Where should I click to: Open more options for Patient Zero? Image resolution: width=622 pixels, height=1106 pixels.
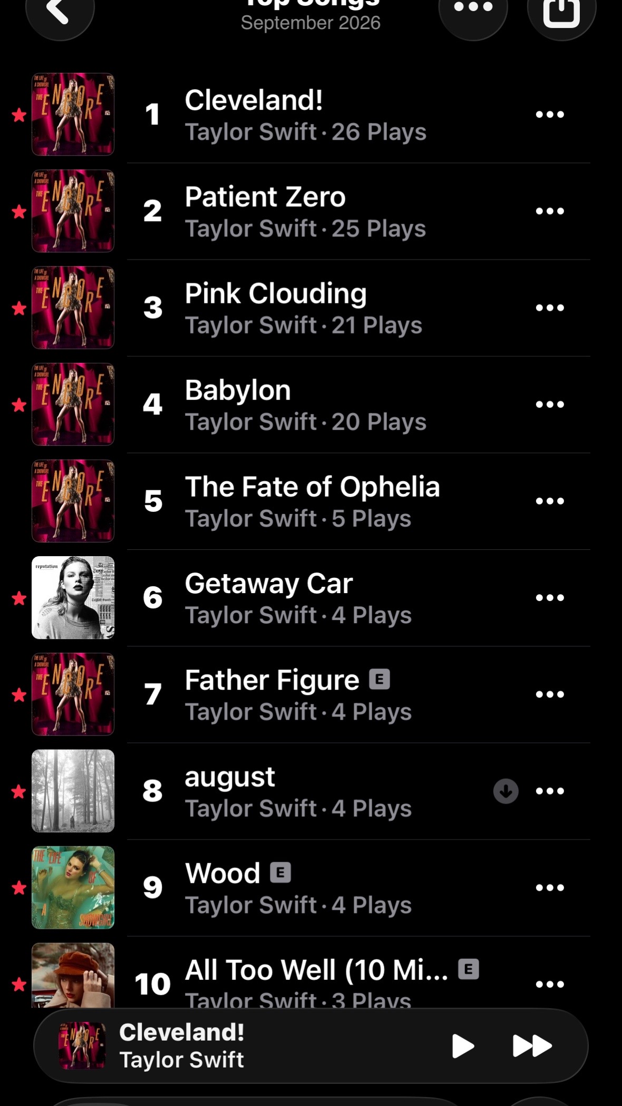(550, 211)
